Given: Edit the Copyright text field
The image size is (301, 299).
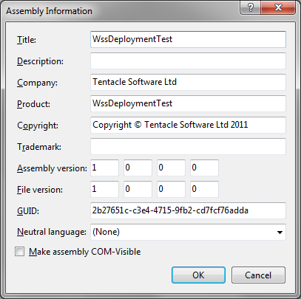Looking at the screenshot, I should coord(188,125).
